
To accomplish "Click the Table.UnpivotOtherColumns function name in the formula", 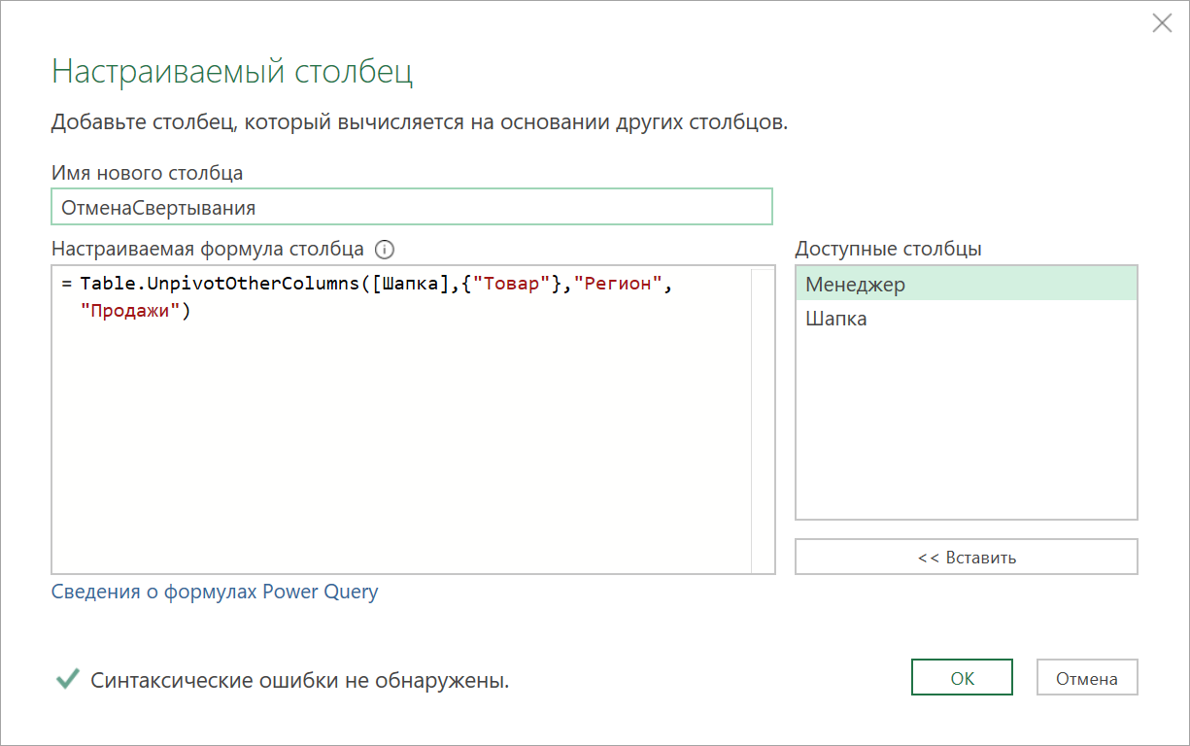I will (220, 285).
